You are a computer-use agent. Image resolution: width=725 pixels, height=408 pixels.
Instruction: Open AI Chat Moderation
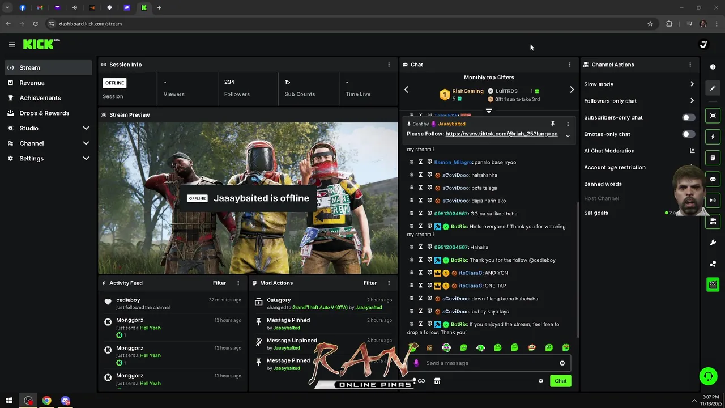[609, 151]
